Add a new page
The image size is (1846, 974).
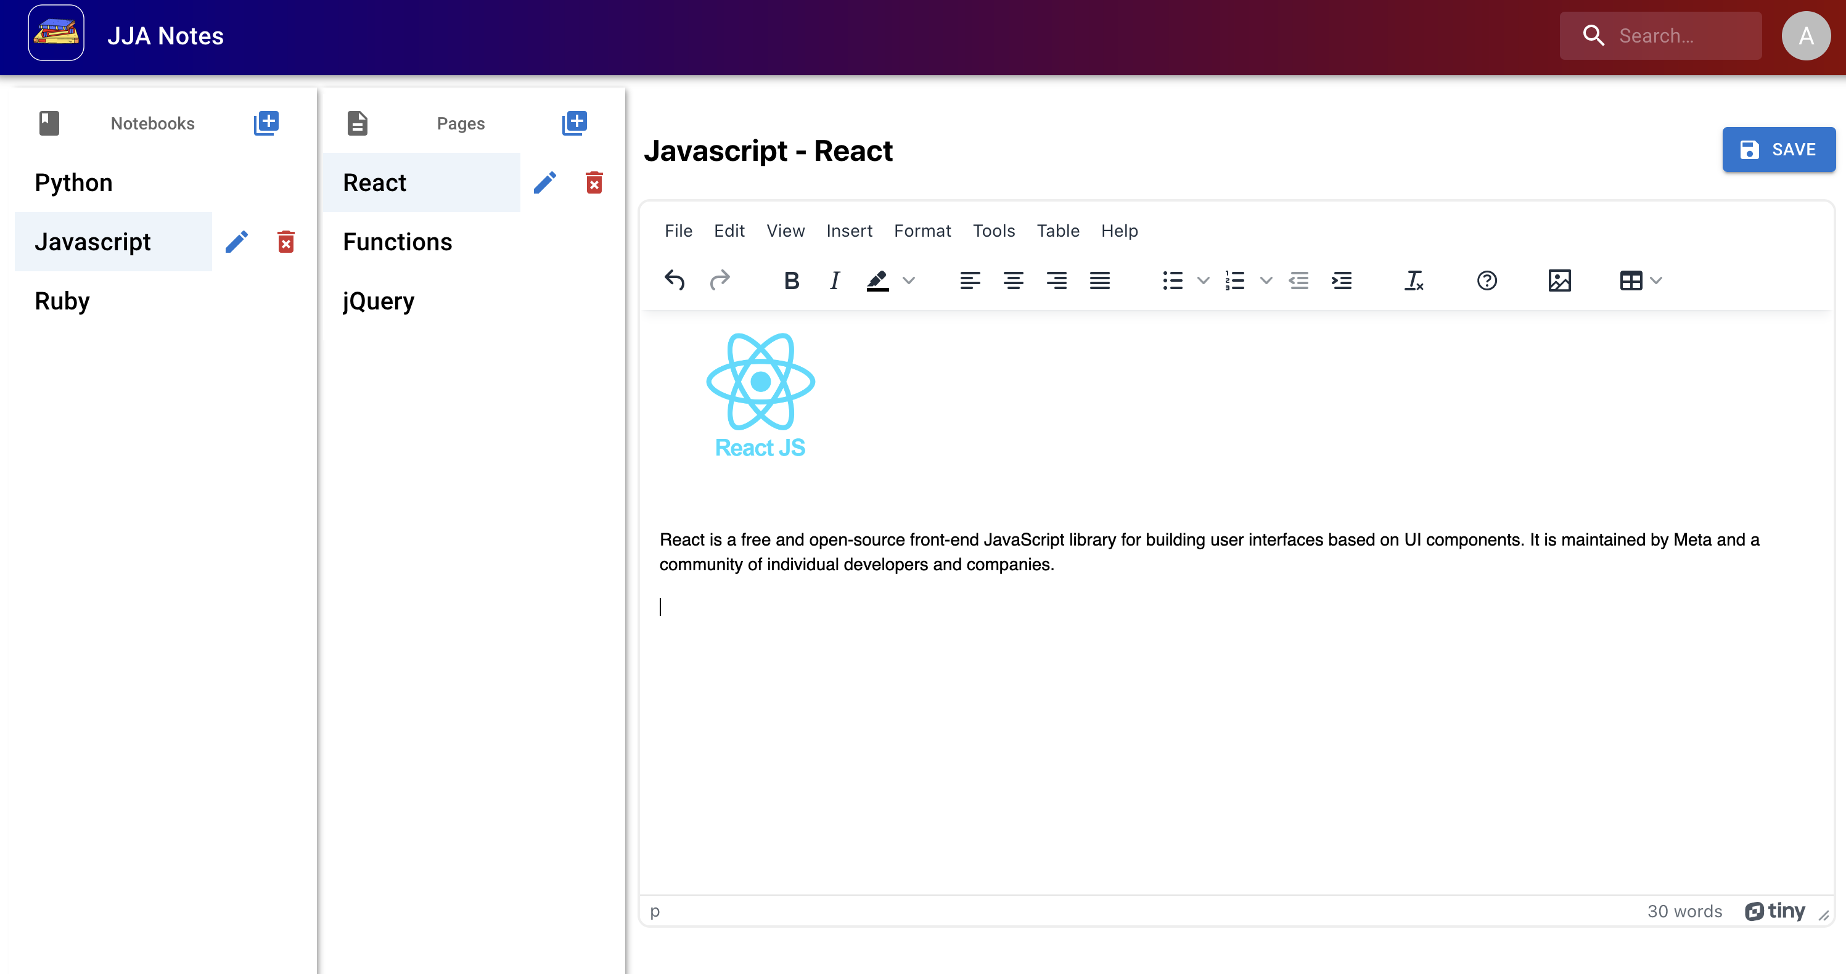[574, 123]
